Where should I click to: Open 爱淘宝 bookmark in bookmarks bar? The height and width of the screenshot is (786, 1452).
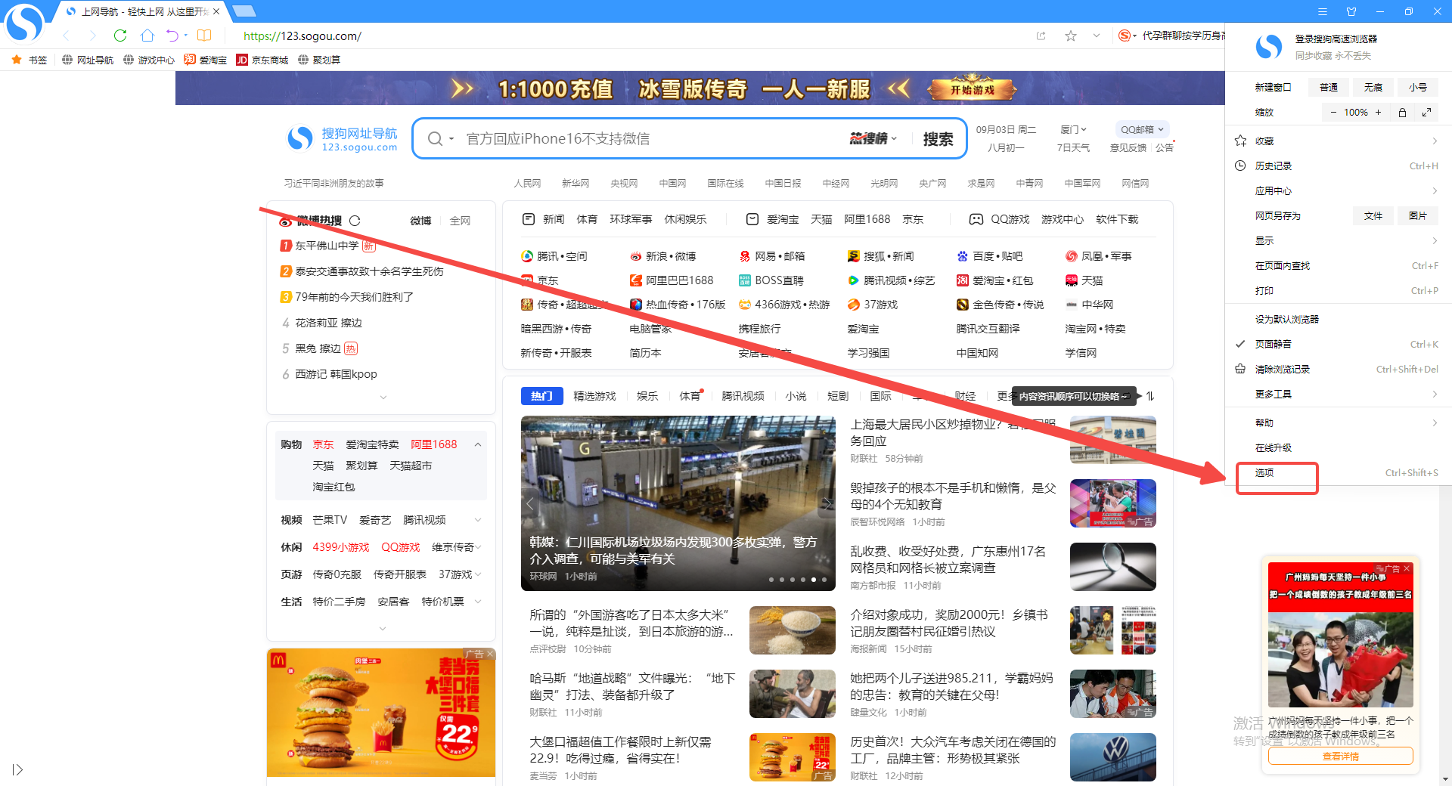pyautogui.click(x=205, y=60)
